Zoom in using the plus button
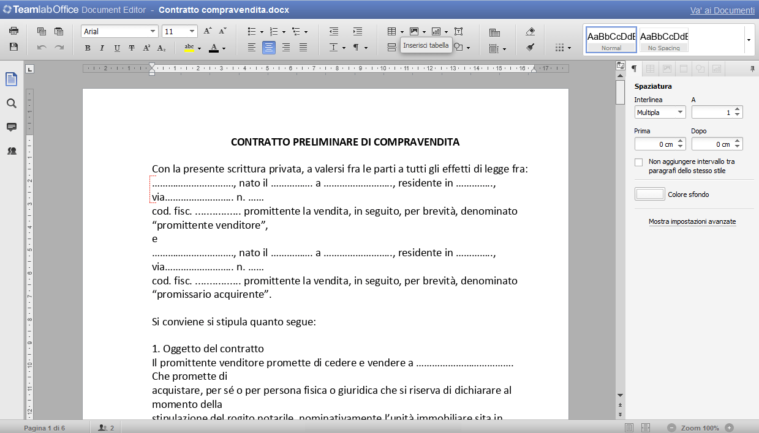 coord(729,427)
